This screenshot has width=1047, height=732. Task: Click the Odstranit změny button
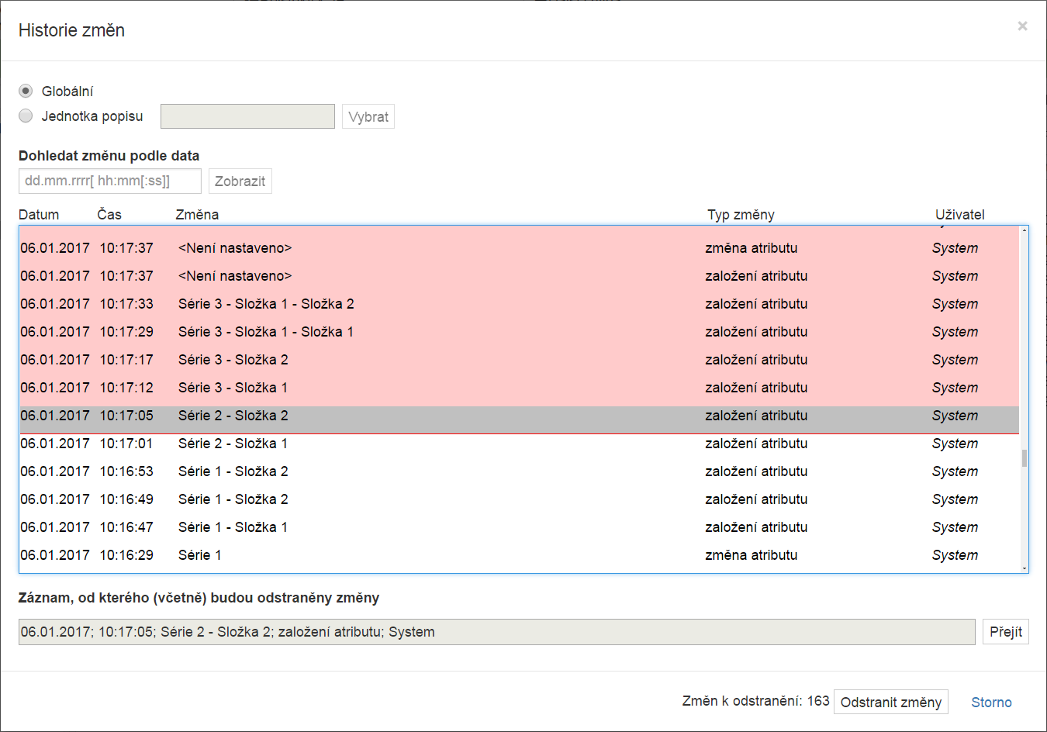tap(890, 702)
